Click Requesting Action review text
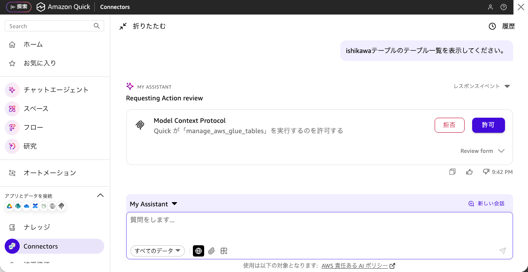This screenshot has width=528, height=272. coord(164,98)
